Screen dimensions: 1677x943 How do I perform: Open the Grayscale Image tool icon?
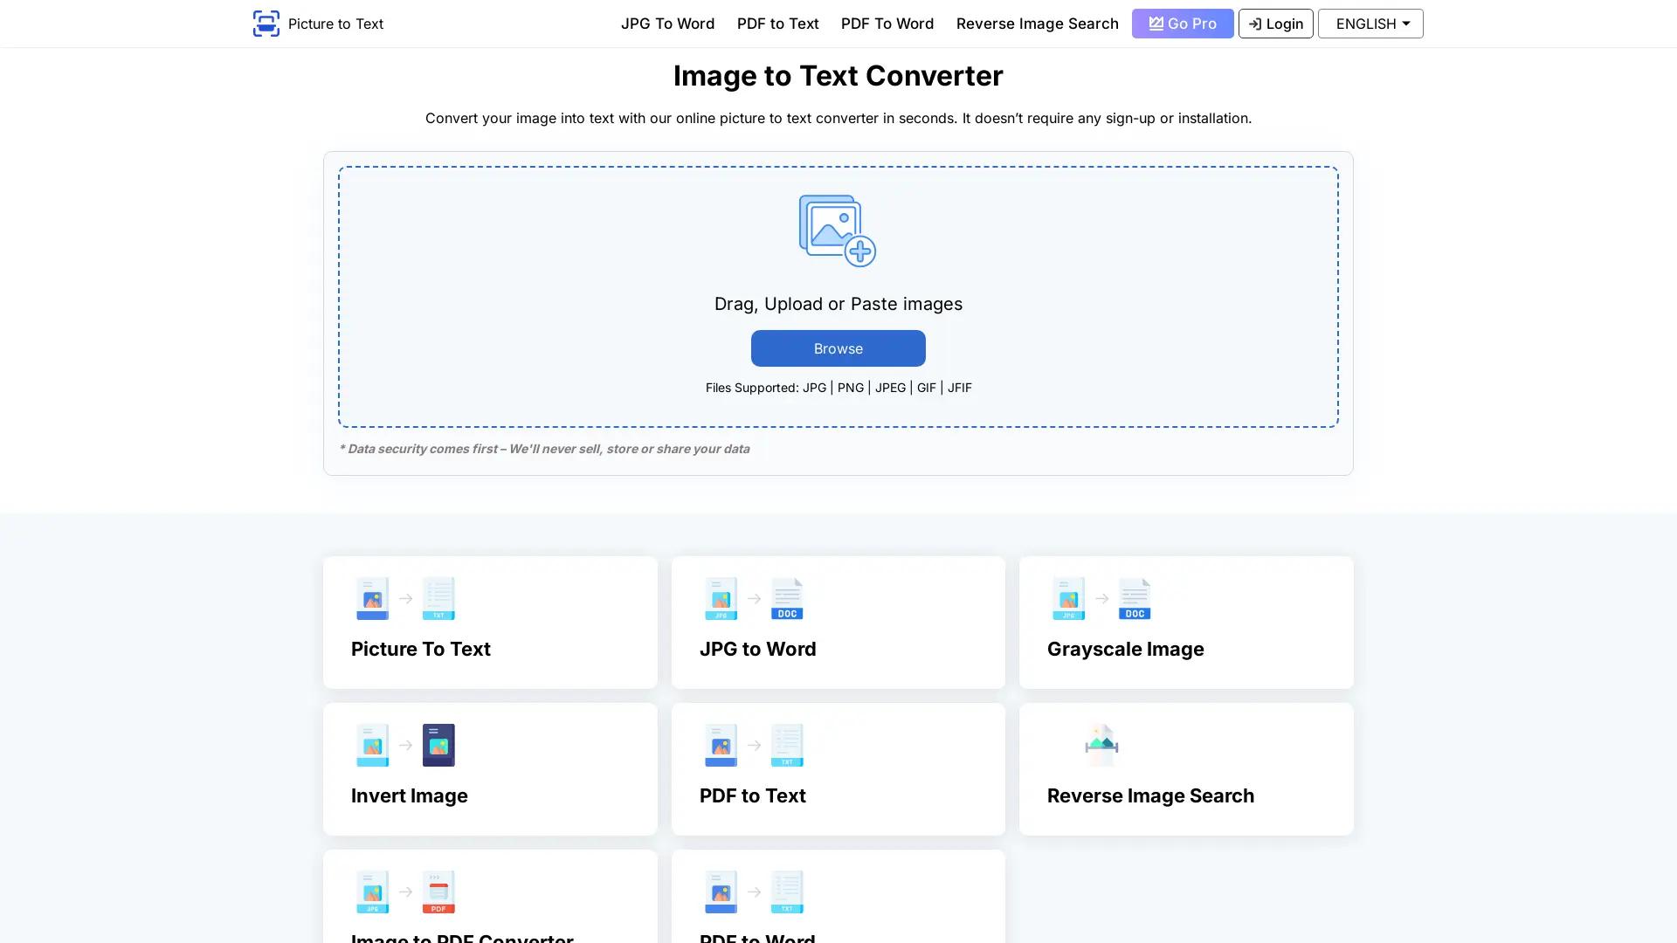coord(1101,599)
